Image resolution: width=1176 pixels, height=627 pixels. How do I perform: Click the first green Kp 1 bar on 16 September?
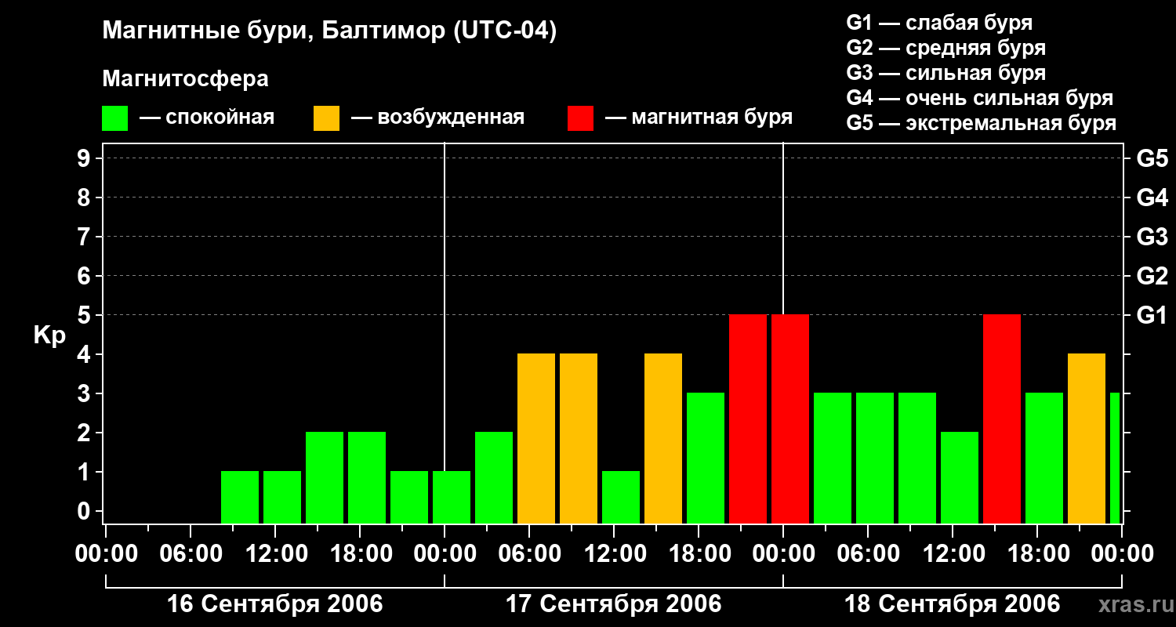240,498
